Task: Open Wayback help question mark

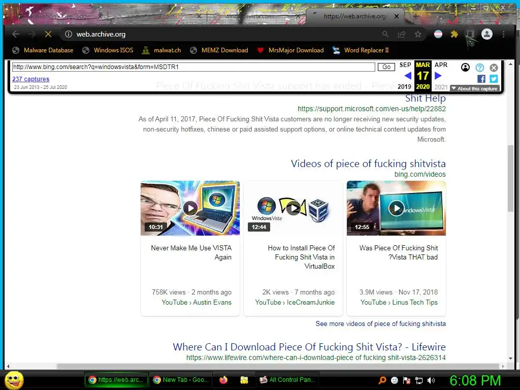Action: coord(479,68)
